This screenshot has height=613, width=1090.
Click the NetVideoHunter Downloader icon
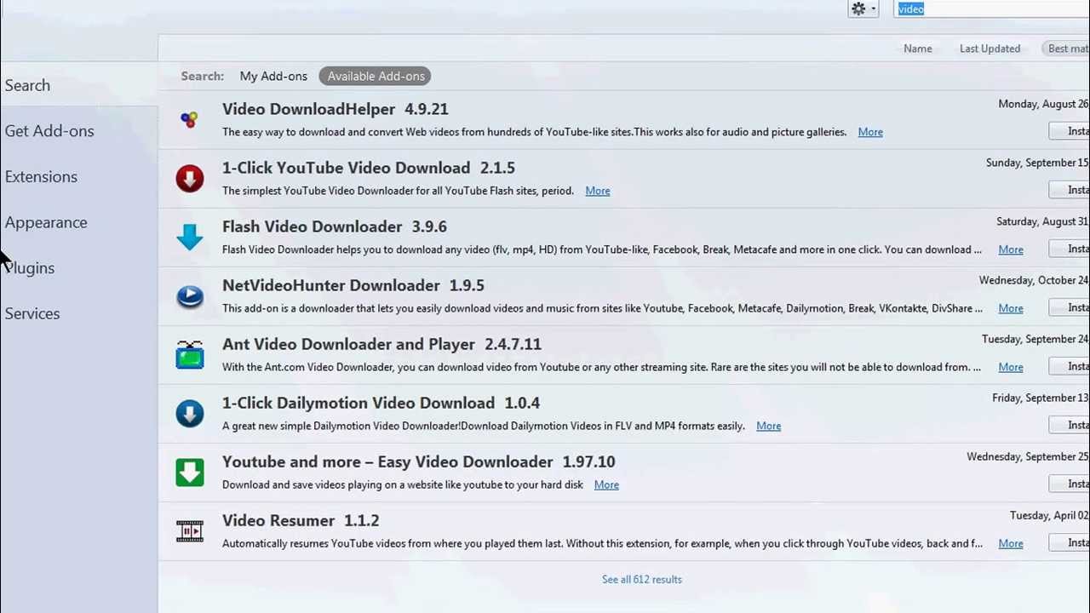tap(190, 295)
